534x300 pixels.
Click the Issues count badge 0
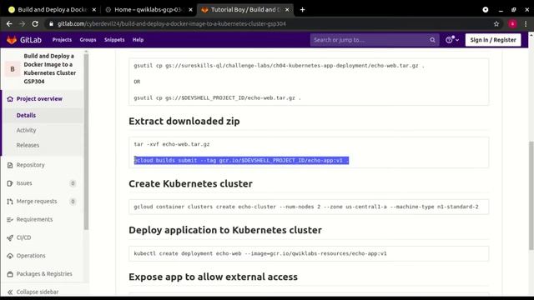(73, 183)
